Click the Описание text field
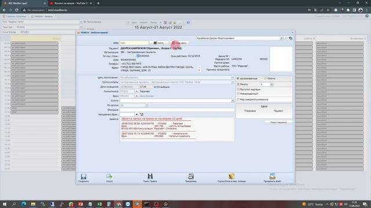This screenshot has width=371, height=208. point(177,110)
